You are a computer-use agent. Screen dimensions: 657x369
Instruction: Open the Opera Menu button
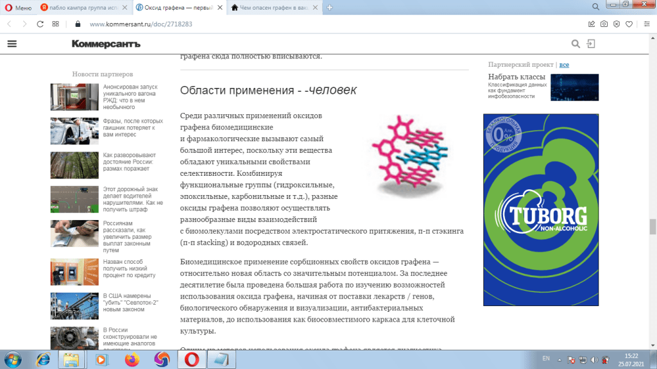[x=18, y=8]
